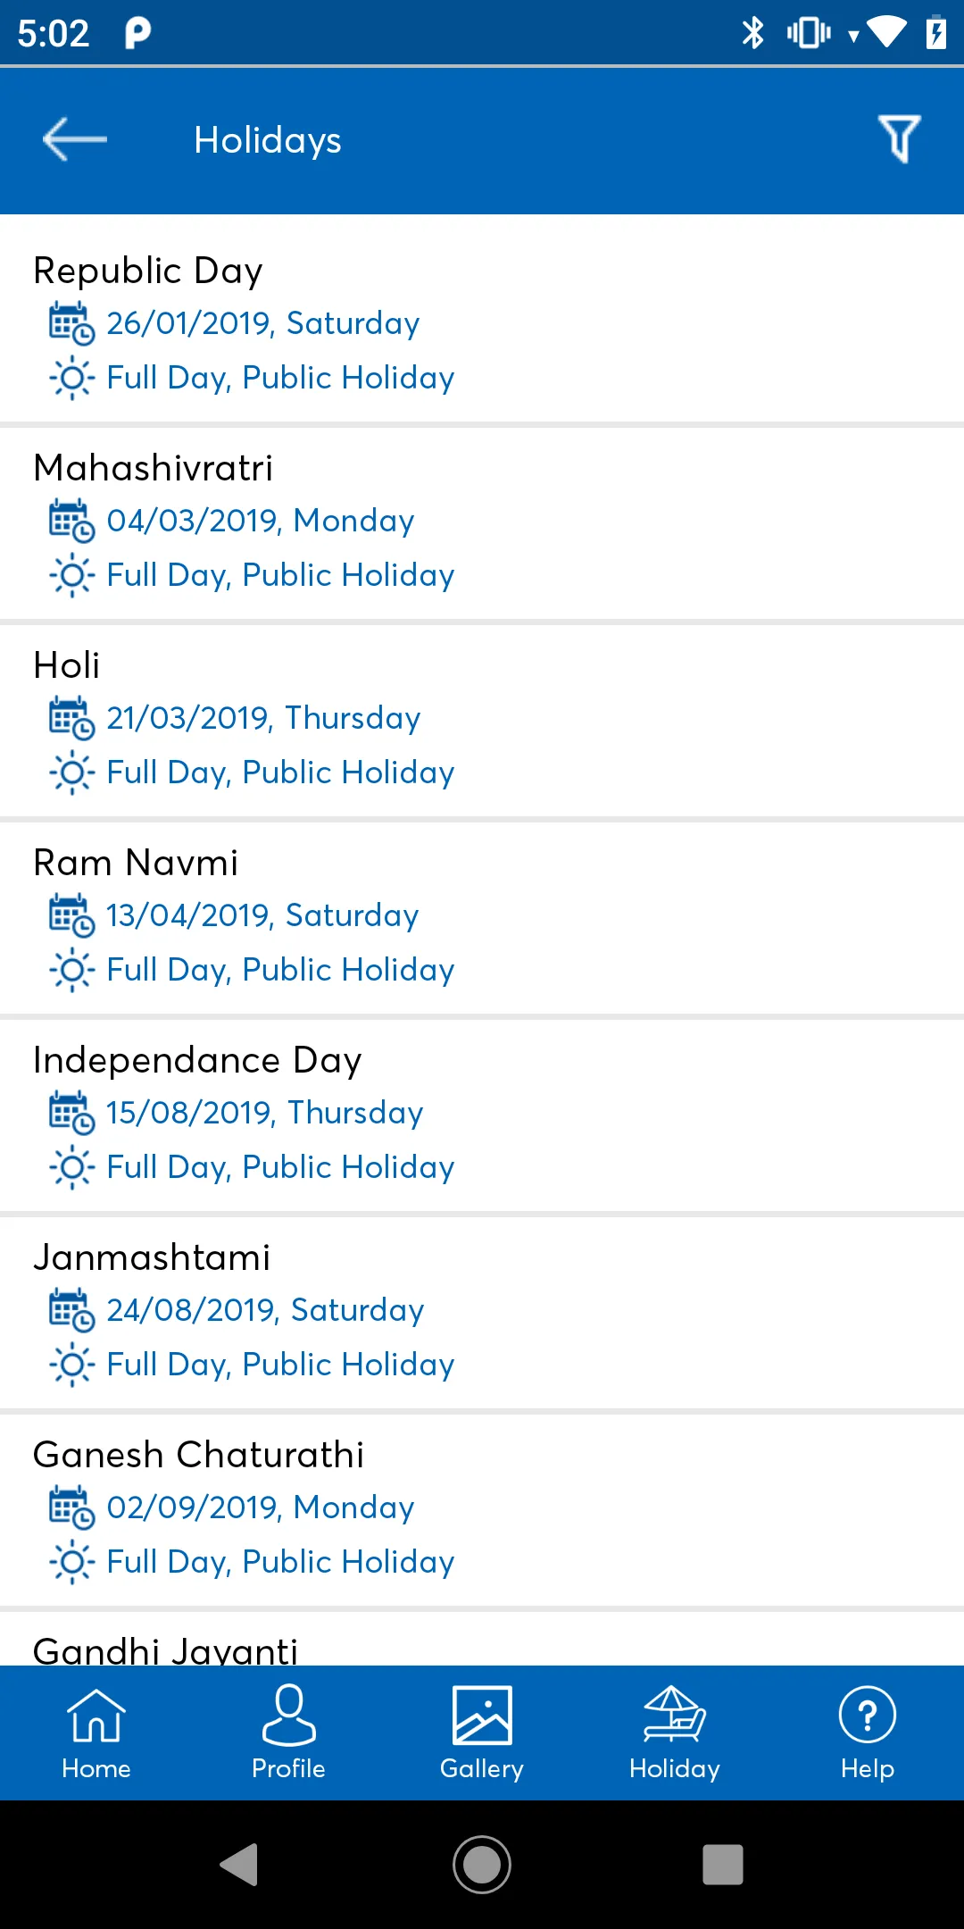Click calendar icon beside Republic Day date
This screenshot has width=964, height=1929.
pos(71,323)
